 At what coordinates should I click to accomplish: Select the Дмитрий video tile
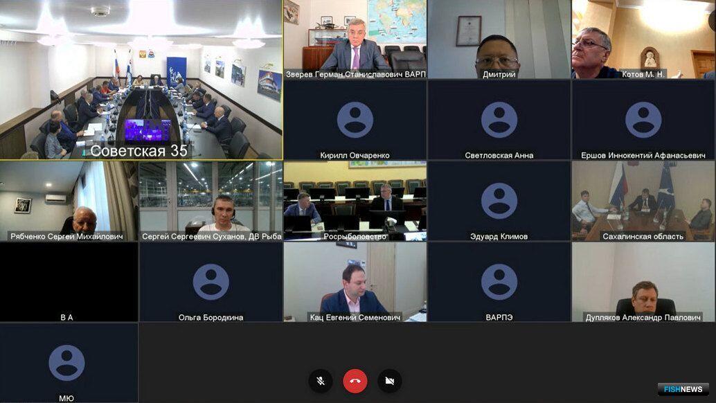pyautogui.click(x=499, y=39)
